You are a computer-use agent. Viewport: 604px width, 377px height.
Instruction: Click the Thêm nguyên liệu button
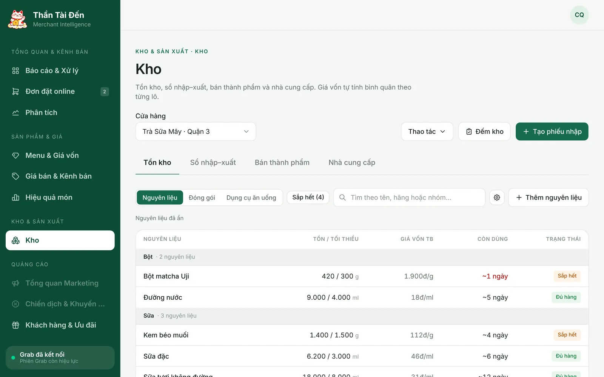pyautogui.click(x=549, y=198)
